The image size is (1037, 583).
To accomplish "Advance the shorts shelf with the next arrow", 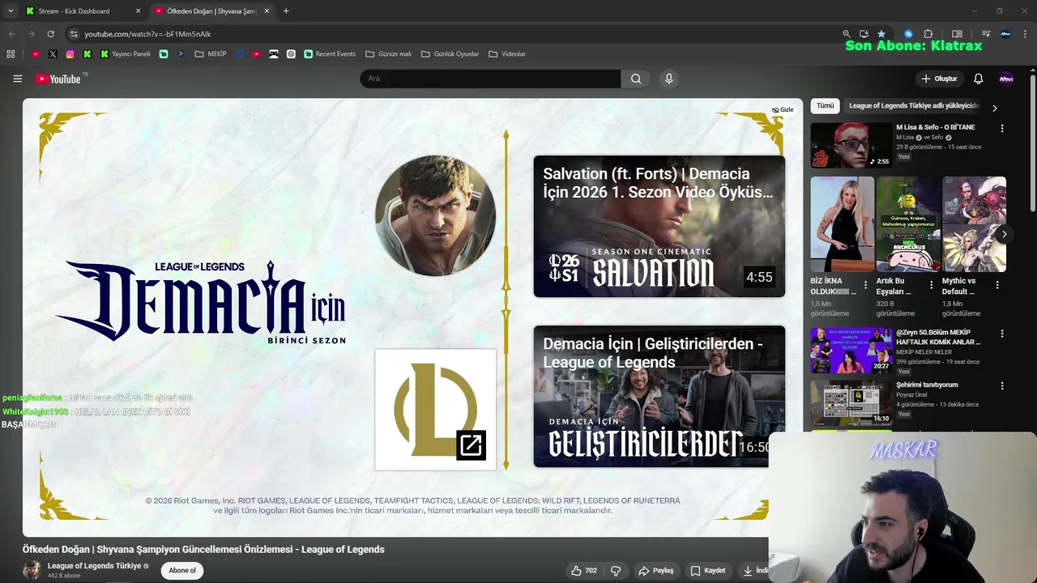I will [x=1004, y=234].
